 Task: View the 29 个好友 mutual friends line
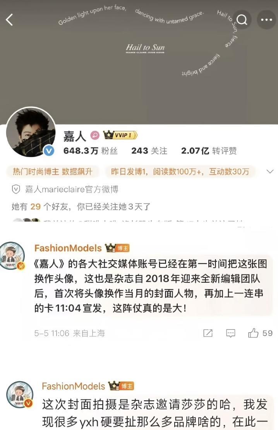coord(81,207)
